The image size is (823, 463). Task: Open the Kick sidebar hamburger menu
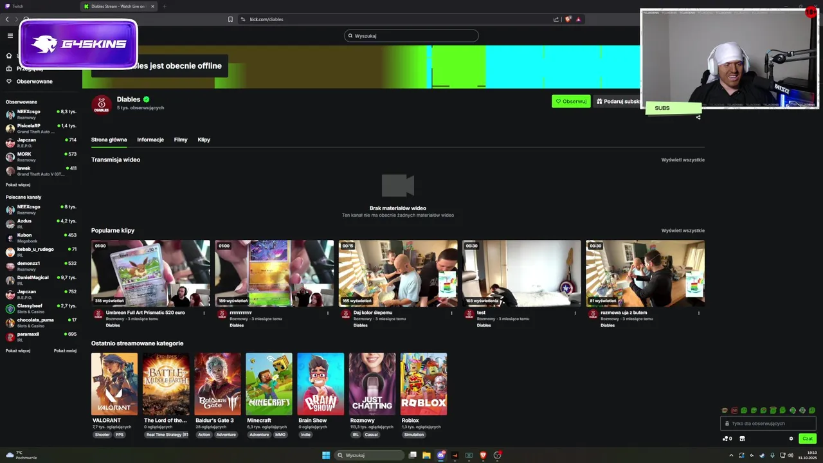[10, 36]
